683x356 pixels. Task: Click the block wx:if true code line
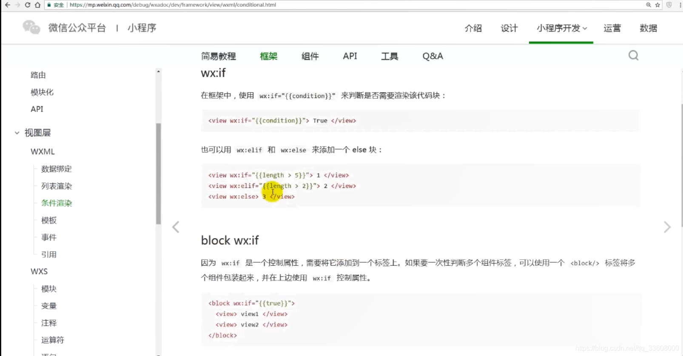coord(251,303)
